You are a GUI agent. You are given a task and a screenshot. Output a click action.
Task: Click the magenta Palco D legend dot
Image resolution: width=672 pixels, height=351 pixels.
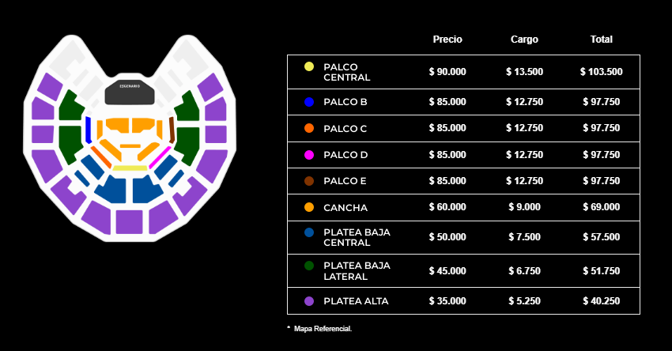(309, 155)
